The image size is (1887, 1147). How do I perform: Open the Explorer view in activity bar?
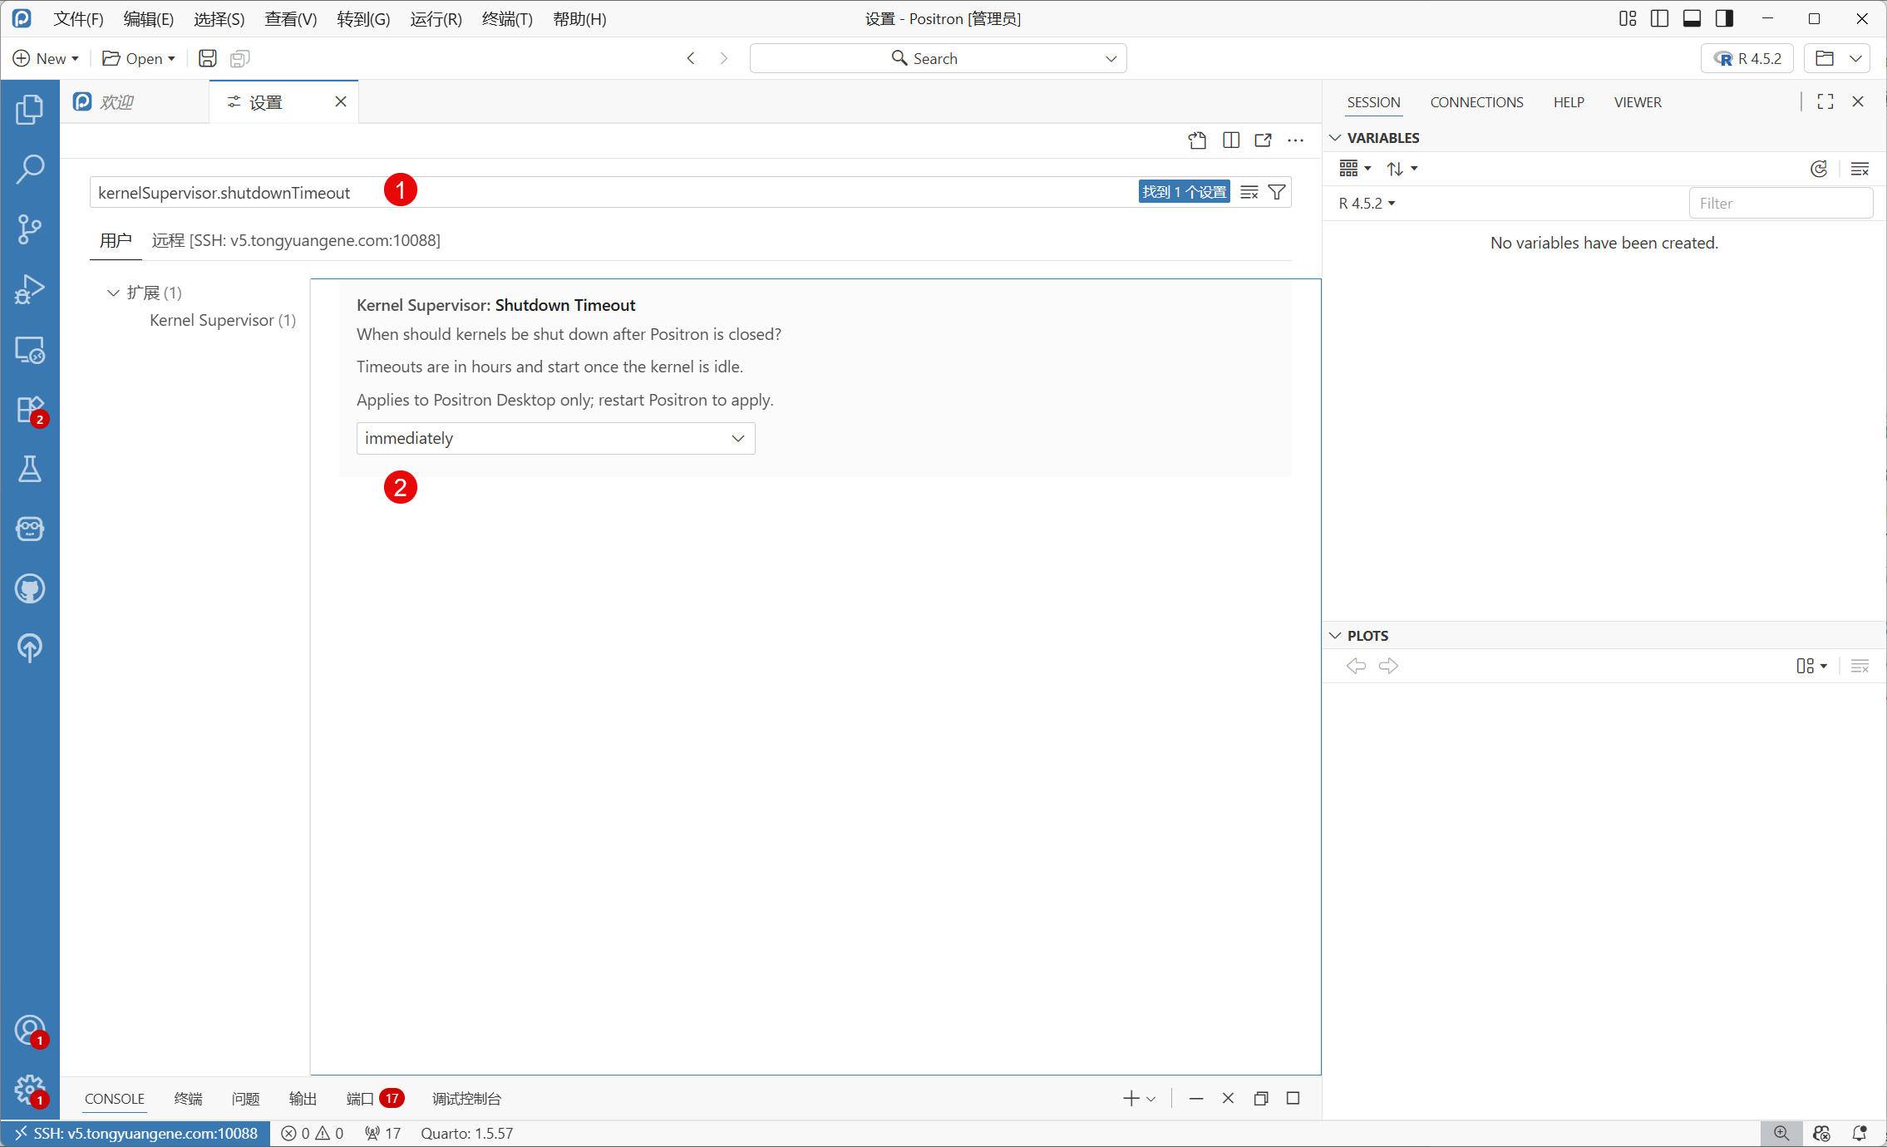(x=30, y=109)
